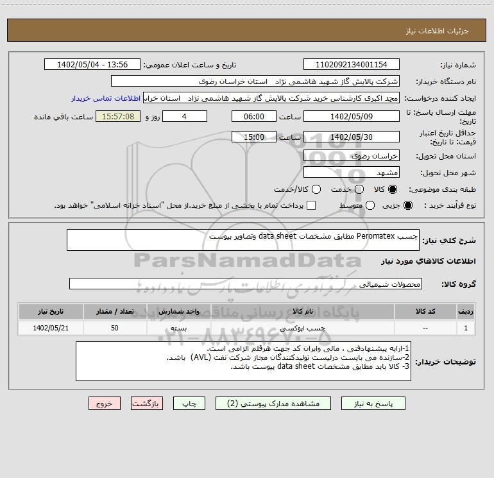Click the validity time field 15:00
Viewport: 494px width, 478px height.
click(254, 137)
